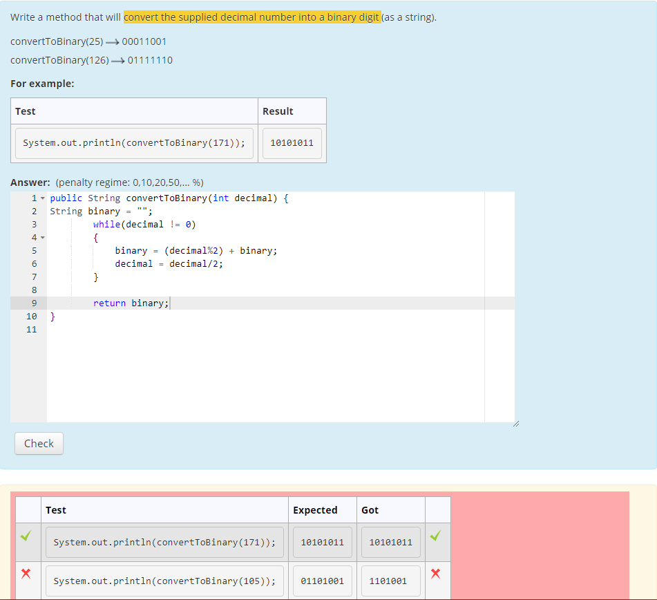
Task: Click the 'Answer:' penalty regime label
Action: tap(107, 182)
